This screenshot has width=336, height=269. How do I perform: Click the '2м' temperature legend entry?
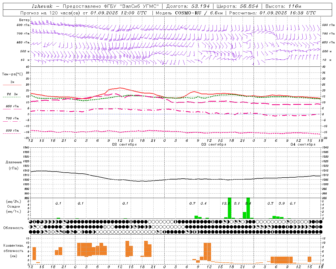pyautogui.click(x=12, y=82)
